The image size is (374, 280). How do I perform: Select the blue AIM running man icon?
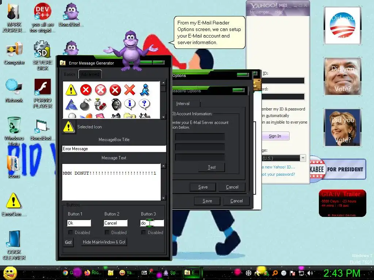(145, 90)
